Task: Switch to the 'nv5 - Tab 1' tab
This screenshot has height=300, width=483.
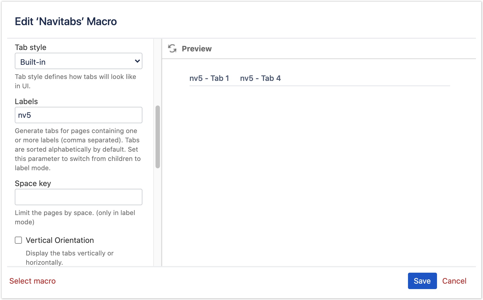Action: coord(209,78)
